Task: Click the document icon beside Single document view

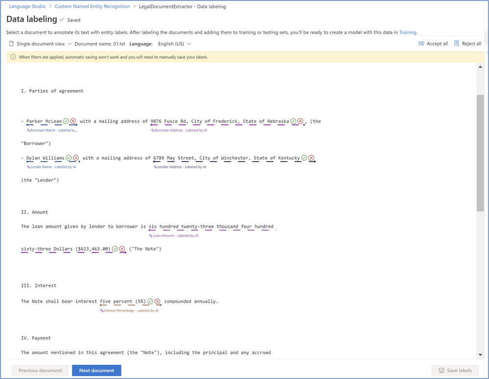Action: click(x=12, y=44)
